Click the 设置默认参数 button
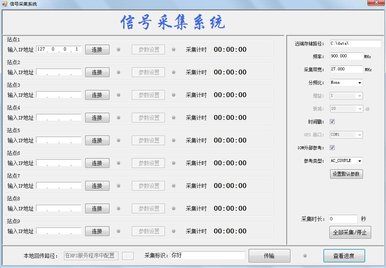Screen dimensions: 386x268 [346, 174]
